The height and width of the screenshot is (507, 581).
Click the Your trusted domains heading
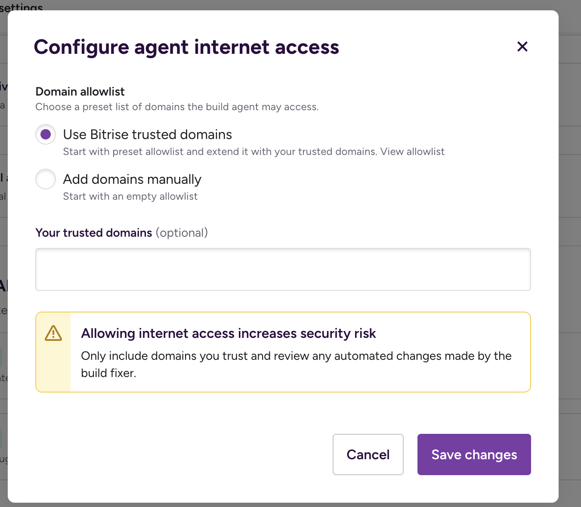[x=93, y=232]
